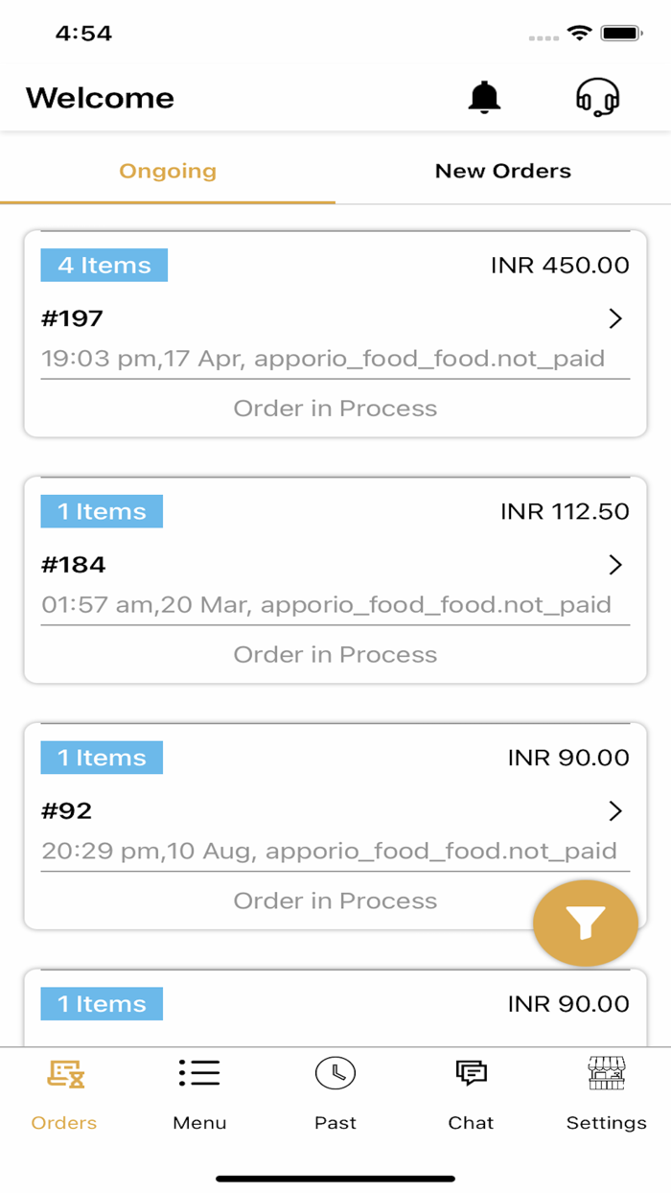The image size is (671, 1193).
Task: Open the Past orders clock icon
Action: tap(335, 1073)
